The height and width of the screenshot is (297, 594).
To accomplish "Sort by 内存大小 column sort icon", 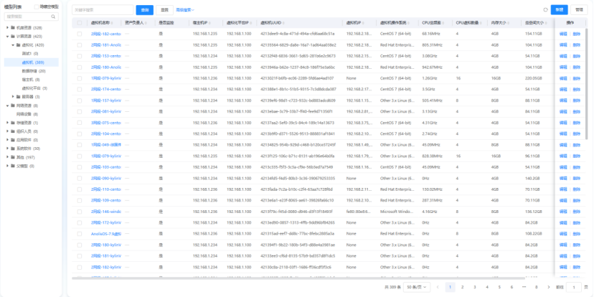I will click(x=507, y=23).
